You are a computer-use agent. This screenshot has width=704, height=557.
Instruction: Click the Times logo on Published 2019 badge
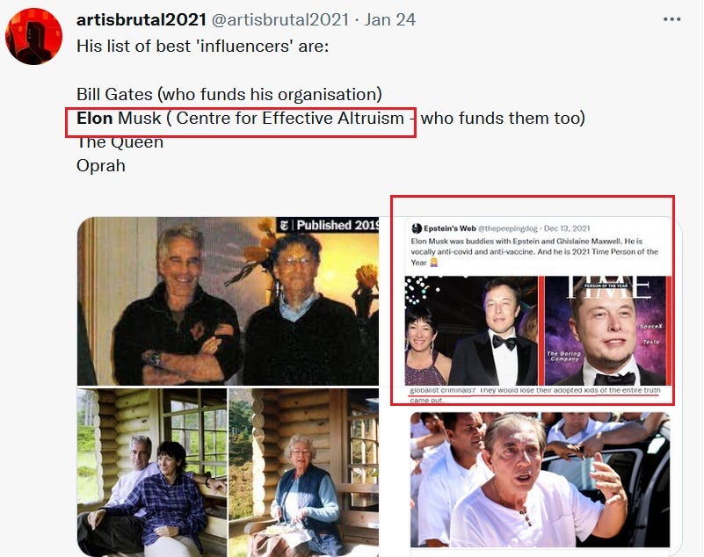(283, 225)
